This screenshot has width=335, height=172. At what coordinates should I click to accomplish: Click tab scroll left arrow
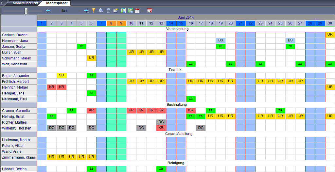pos(2,3)
